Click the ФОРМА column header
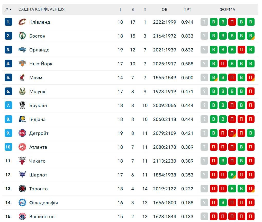The image size is (262, 222). click(227, 10)
